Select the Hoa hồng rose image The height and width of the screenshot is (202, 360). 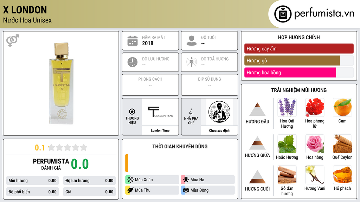[315, 144]
